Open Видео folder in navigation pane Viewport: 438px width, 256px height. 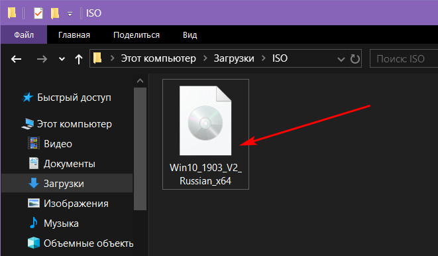point(58,144)
